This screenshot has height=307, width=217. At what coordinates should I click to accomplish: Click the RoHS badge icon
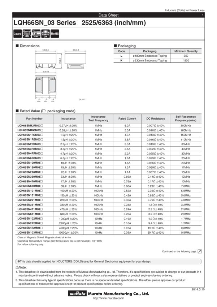(55, 34)
